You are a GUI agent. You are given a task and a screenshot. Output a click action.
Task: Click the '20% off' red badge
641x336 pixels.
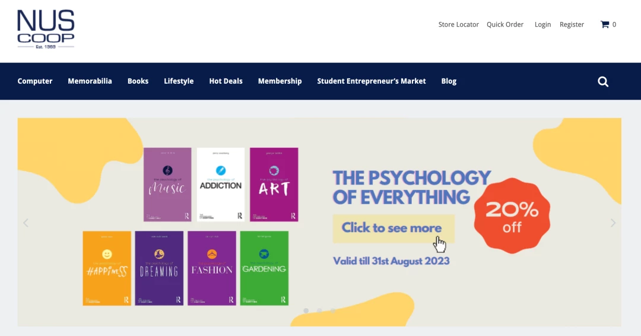coord(512,216)
